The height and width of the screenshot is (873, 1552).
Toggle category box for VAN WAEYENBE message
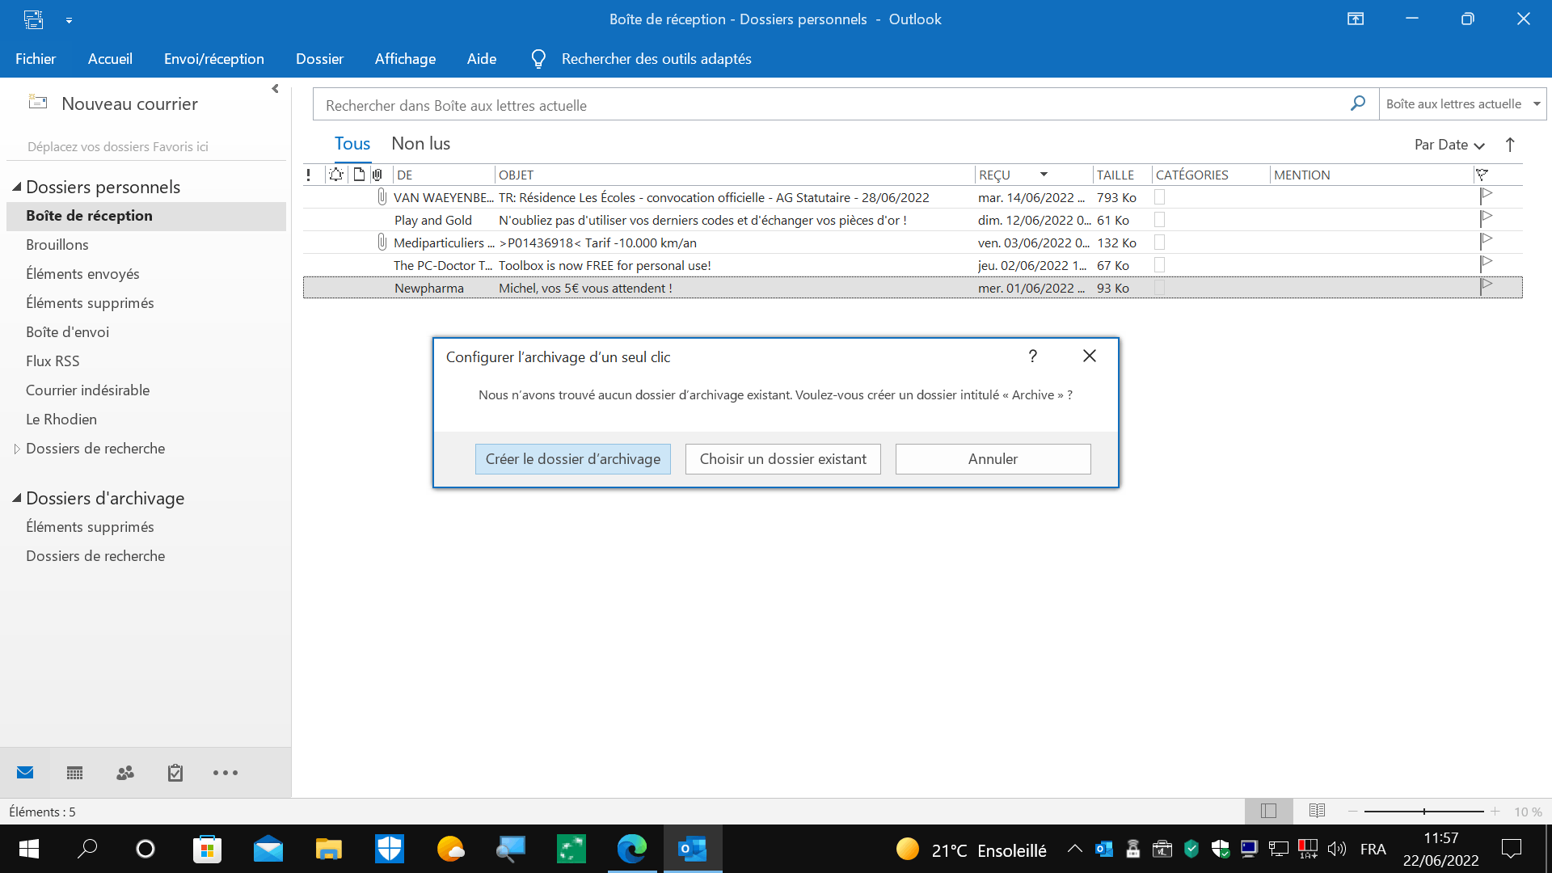coord(1159,197)
